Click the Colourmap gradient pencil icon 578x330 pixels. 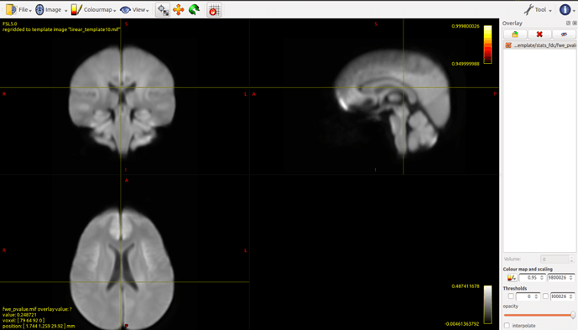coord(76,9)
